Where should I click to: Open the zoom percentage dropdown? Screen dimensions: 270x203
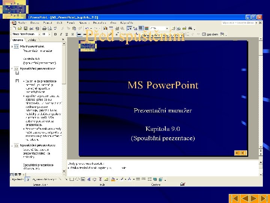(167, 28)
